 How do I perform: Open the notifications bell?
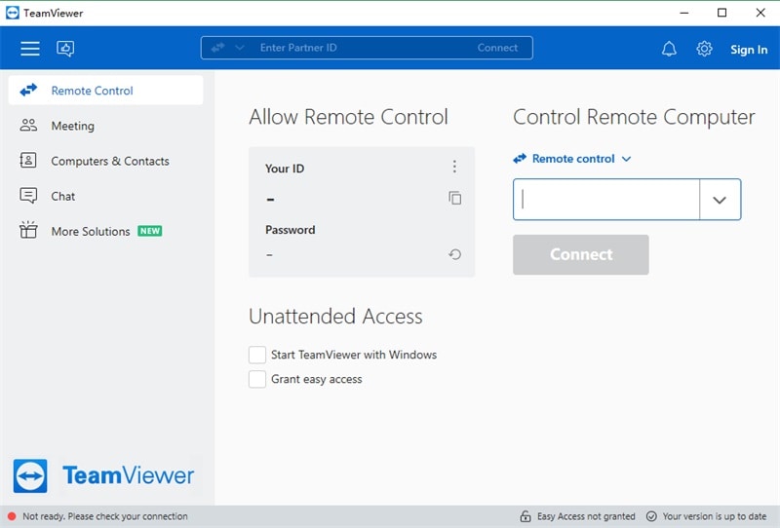(x=669, y=49)
